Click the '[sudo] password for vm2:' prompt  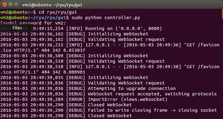pyautogui.click(x=33, y=23)
